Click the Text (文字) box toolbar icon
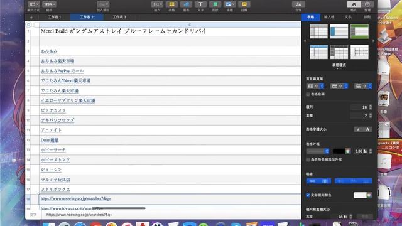The height and width of the screenshot is (226, 402). click(x=200, y=4)
